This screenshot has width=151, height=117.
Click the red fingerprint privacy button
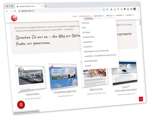pyautogui.click(x=21, y=105)
